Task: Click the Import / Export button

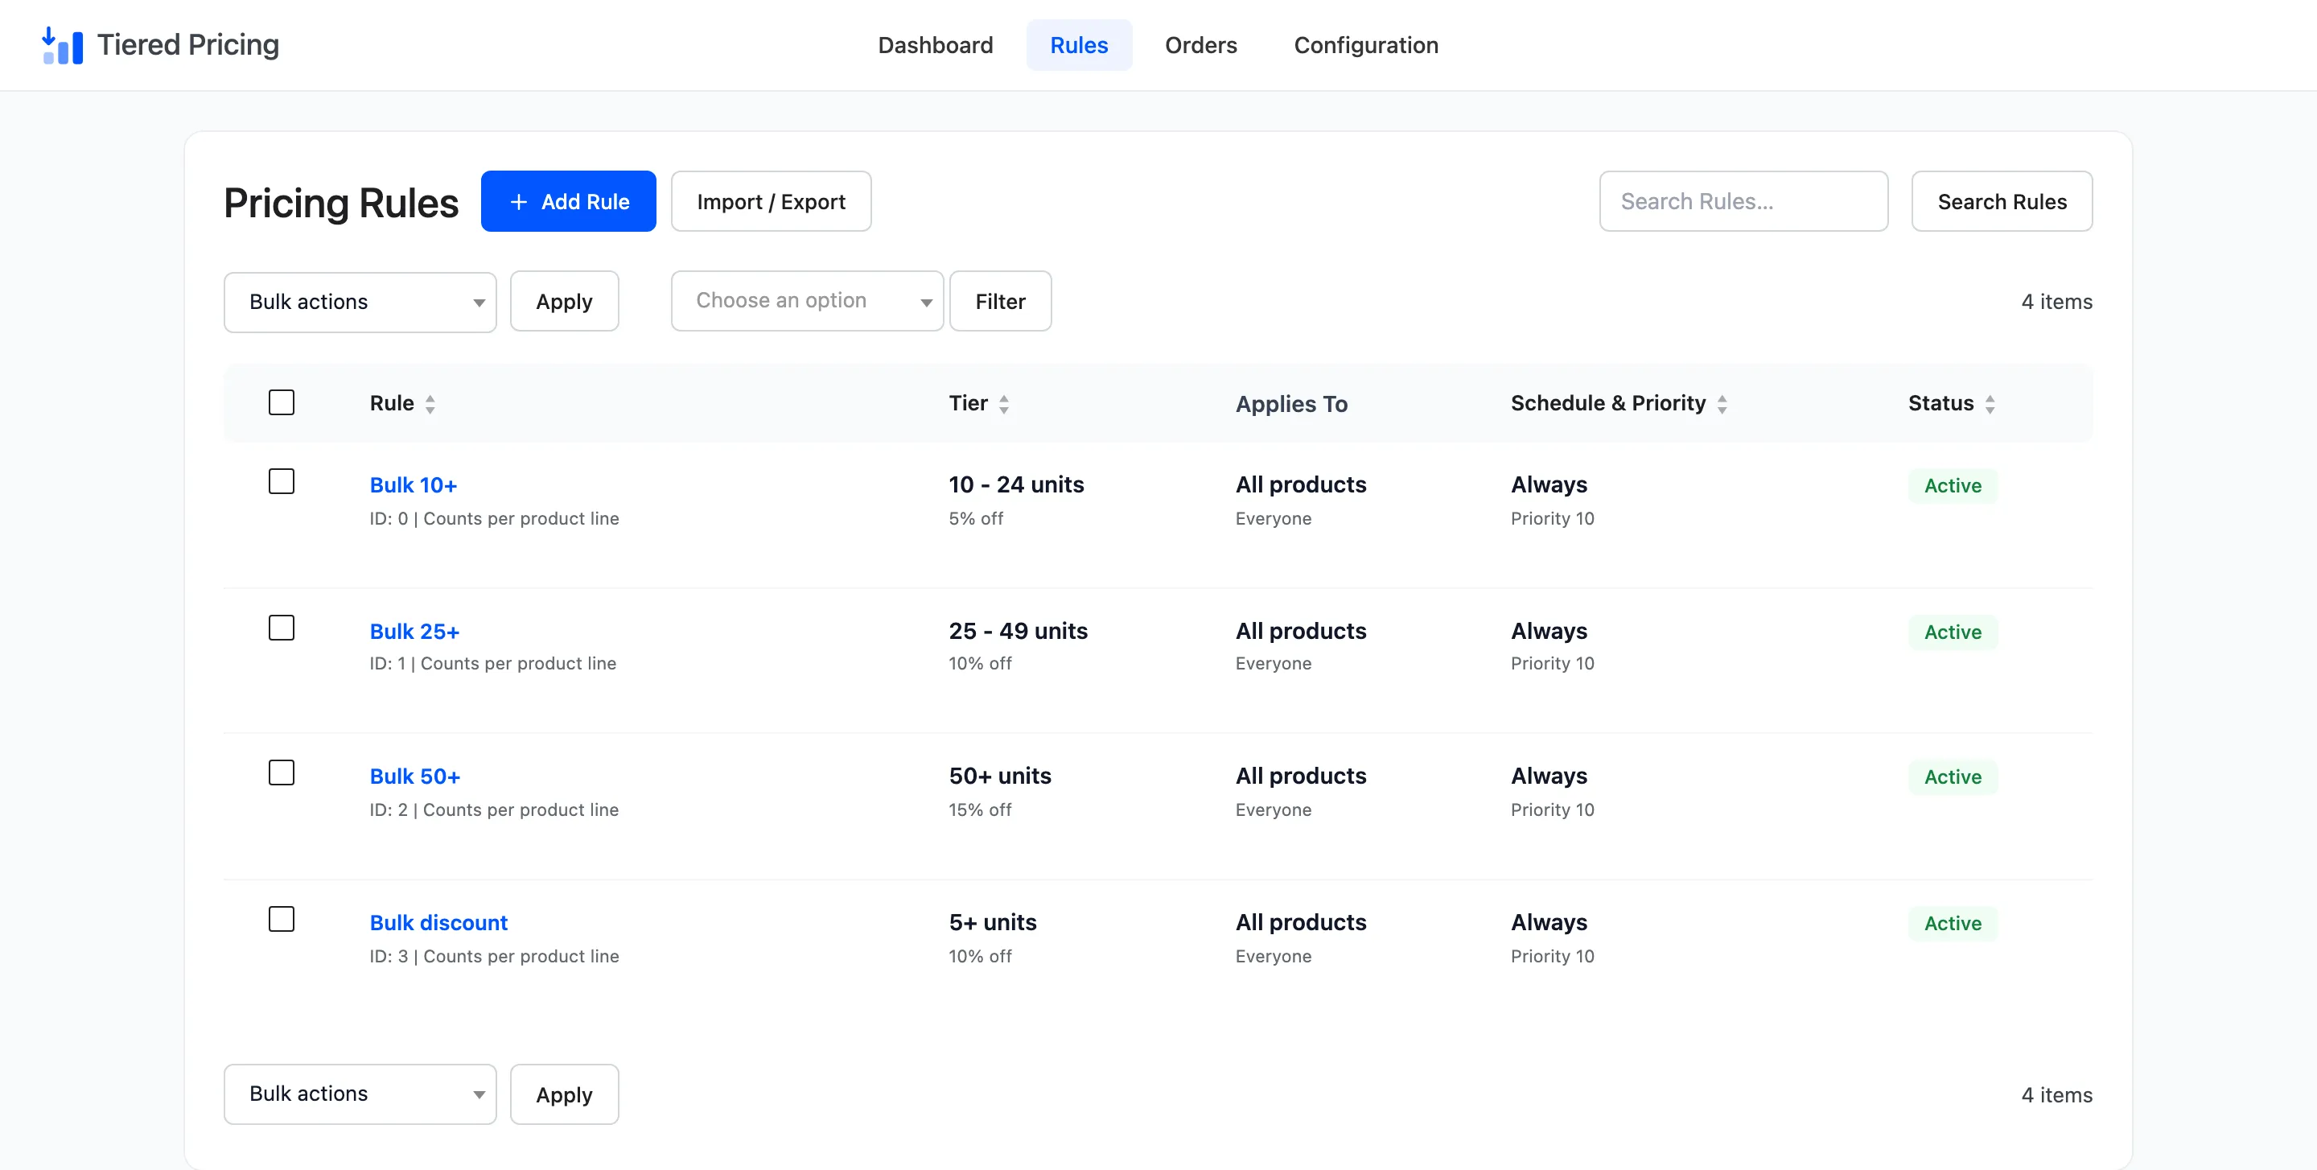Action: [771, 201]
